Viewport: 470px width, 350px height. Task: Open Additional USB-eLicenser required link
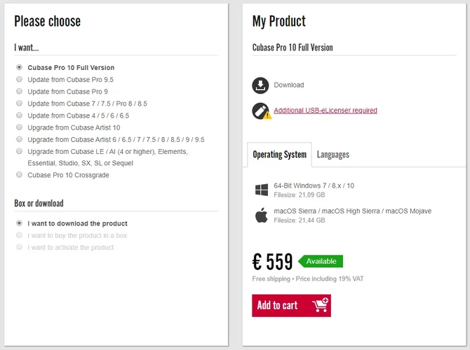point(325,111)
